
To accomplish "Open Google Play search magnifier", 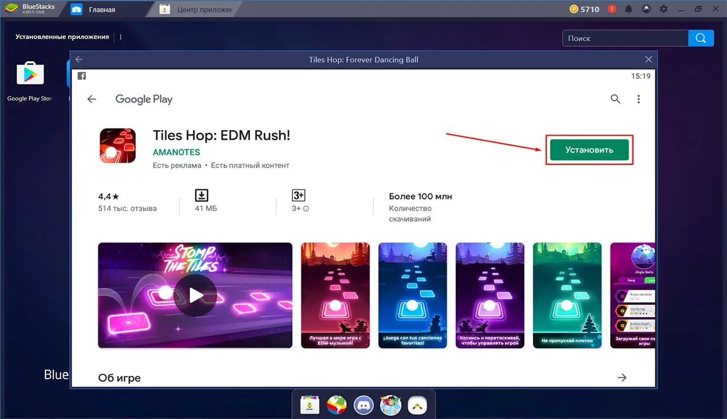I will click(x=615, y=99).
